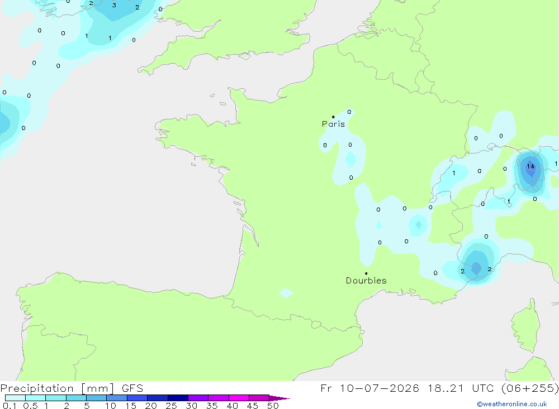This screenshot has height=409, width=559.
Task: Click the magenta 40 mm legend swatch
Action: pyautogui.click(x=239, y=398)
